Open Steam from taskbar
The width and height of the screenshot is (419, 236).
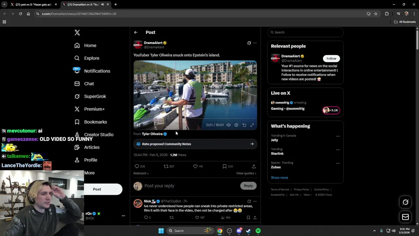248,231
